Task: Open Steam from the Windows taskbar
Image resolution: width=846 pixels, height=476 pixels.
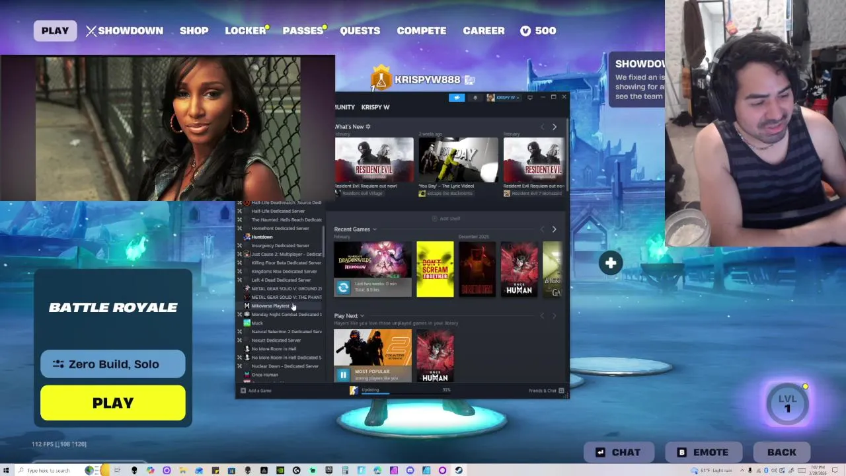Action: pos(458,470)
